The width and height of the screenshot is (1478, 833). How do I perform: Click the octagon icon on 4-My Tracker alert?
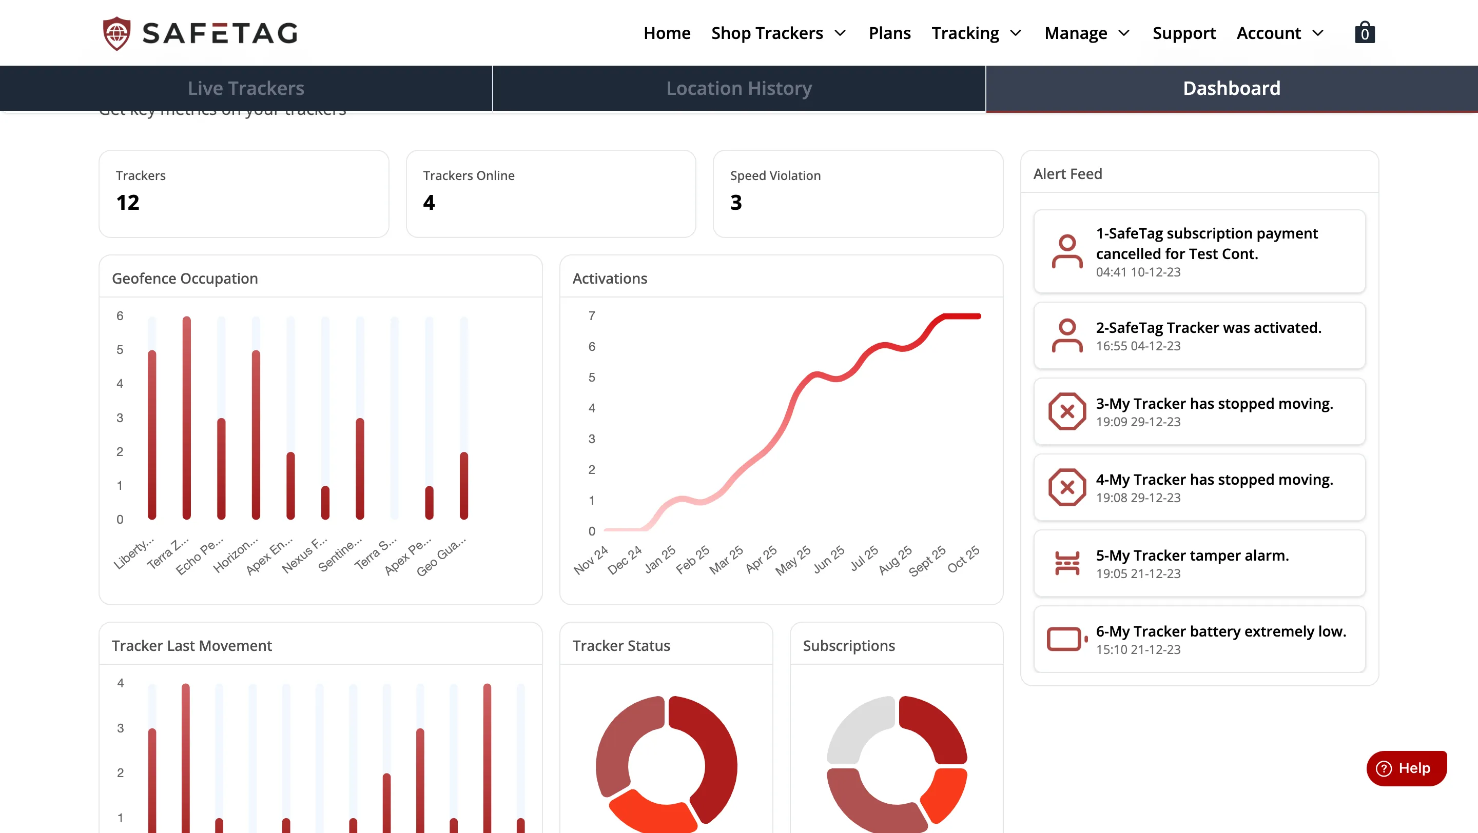[x=1066, y=487]
